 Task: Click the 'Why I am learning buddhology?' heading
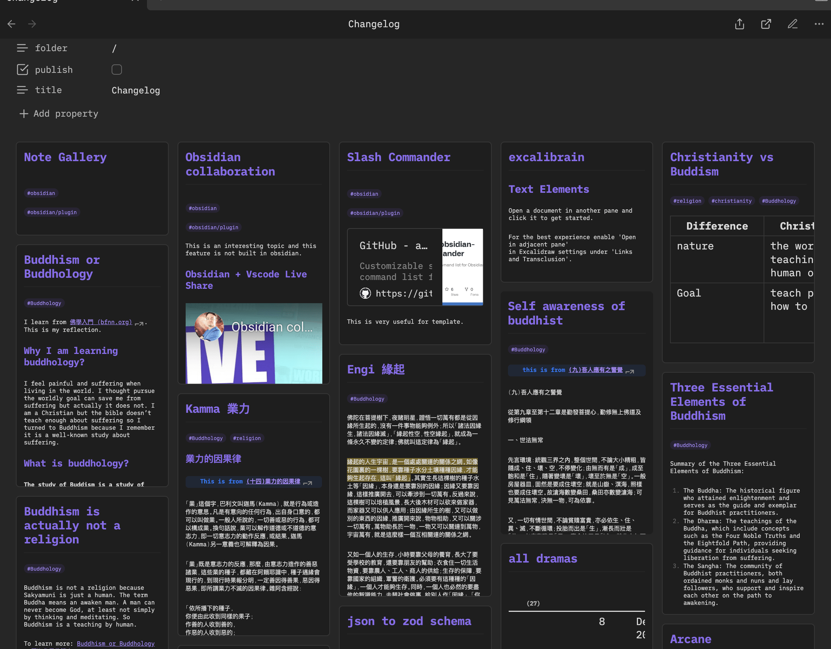tap(71, 356)
